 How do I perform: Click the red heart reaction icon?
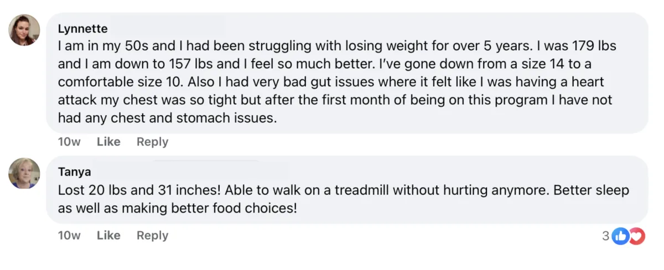coord(637,236)
